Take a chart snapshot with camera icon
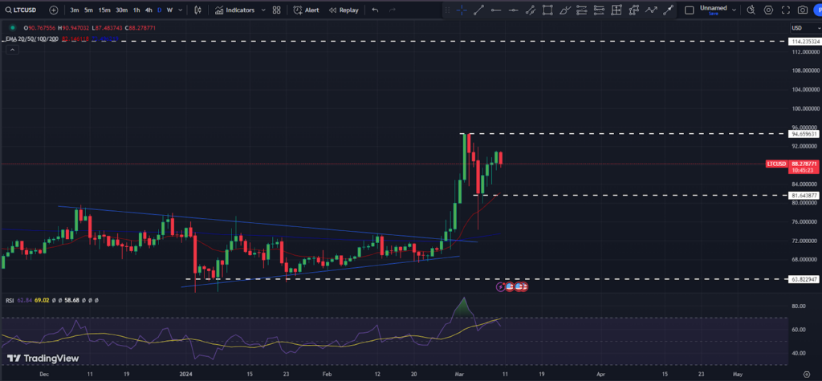Viewport: 822px width, 381px height. click(802, 10)
